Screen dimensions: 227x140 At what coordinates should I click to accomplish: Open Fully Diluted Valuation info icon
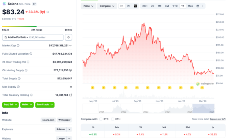(x=31, y=54)
